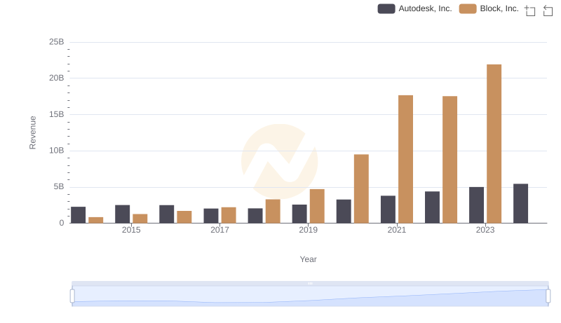Click the Autodesk 2024 revenue bar
The height and width of the screenshot is (323, 561).
(x=520, y=204)
